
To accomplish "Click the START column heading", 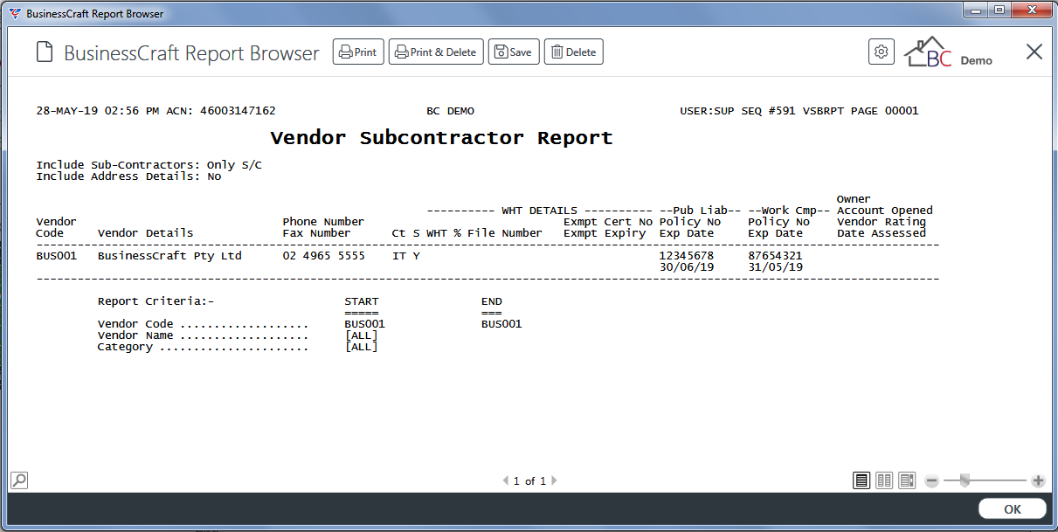I will click(362, 301).
